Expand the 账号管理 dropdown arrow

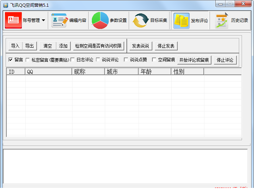[x=43, y=20]
